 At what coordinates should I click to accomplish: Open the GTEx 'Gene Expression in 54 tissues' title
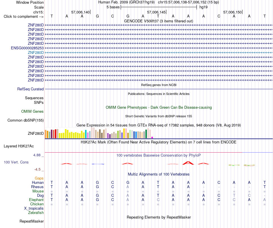tap(159, 125)
